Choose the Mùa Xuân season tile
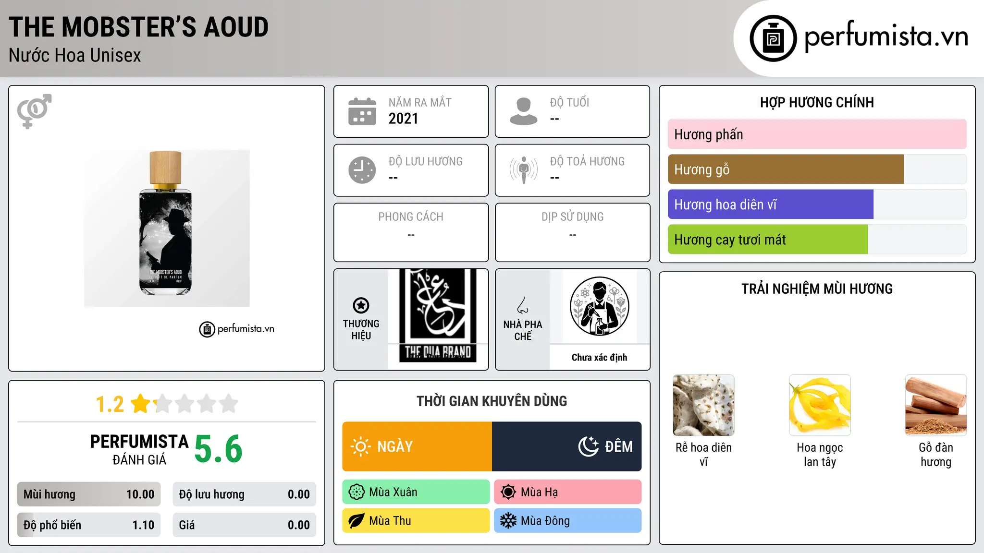Image resolution: width=984 pixels, height=553 pixels. pos(416,492)
